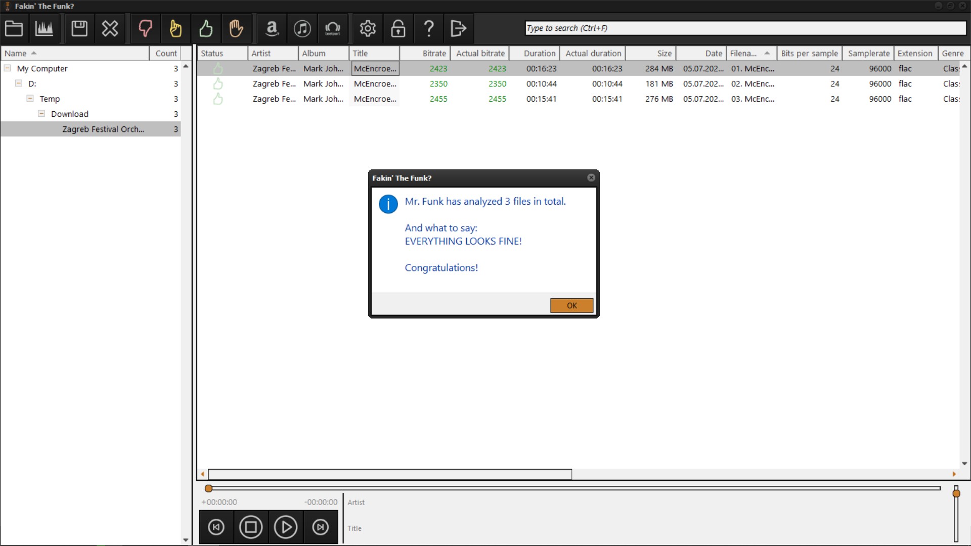Click the red thumbs-down fake filter icon
The image size is (971, 546).
tap(145, 29)
